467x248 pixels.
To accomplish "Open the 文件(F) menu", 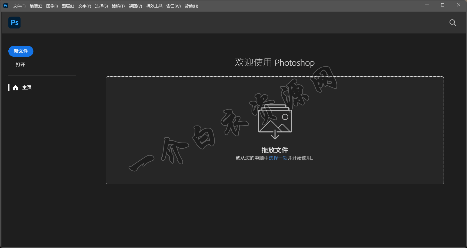I will click(19, 6).
